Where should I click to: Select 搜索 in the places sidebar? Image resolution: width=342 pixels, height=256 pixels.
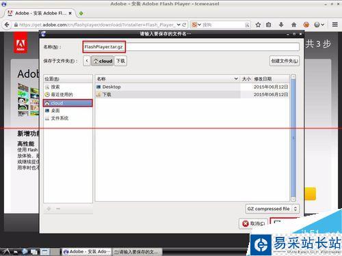point(68,87)
